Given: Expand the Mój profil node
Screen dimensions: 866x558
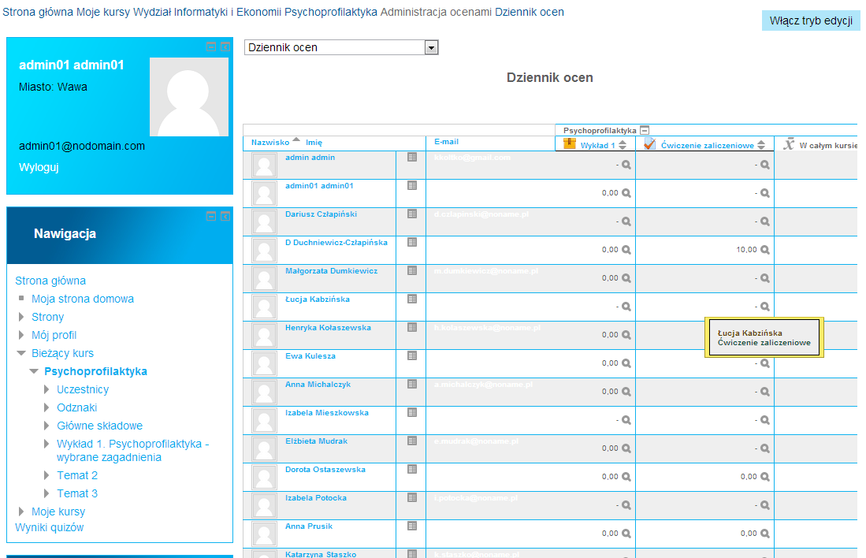Looking at the screenshot, I should click(x=21, y=336).
